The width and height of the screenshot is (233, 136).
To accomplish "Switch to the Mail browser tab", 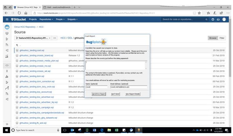I will point(57,7).
